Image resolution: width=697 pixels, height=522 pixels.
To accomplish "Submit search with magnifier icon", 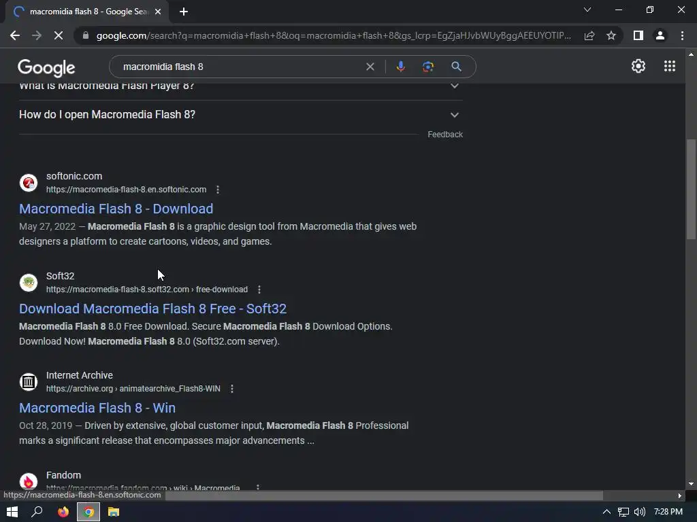I will [456, 67].
